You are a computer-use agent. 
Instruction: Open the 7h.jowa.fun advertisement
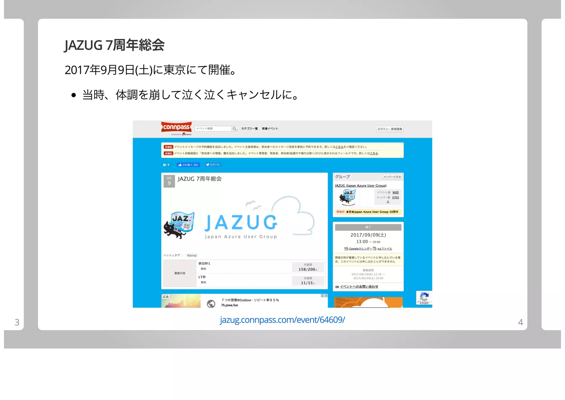click(x=229, y=305)
